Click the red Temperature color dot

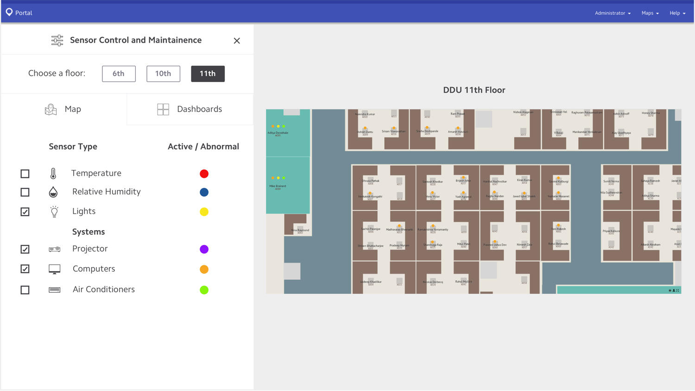click(x=204, y=174)
